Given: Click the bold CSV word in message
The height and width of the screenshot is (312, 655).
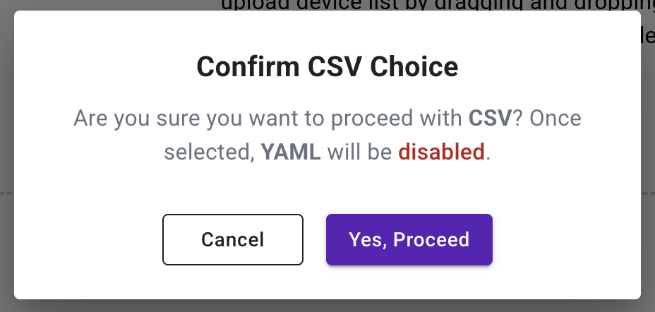Looking at the screenshot, I should coord(489,118).
